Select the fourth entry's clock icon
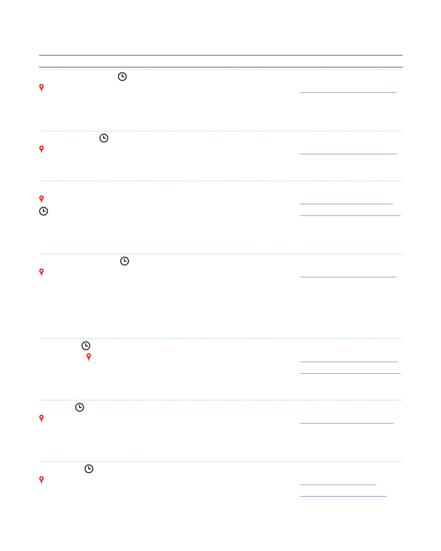 pyautogui.click(x=125, y=261)
